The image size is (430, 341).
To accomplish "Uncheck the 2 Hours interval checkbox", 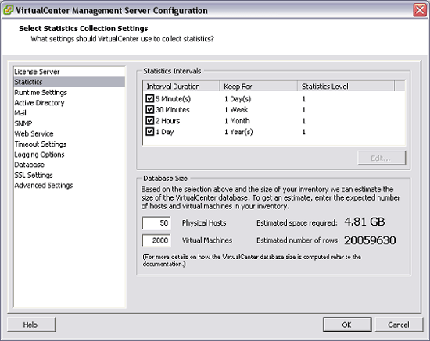I will [150, 120].
